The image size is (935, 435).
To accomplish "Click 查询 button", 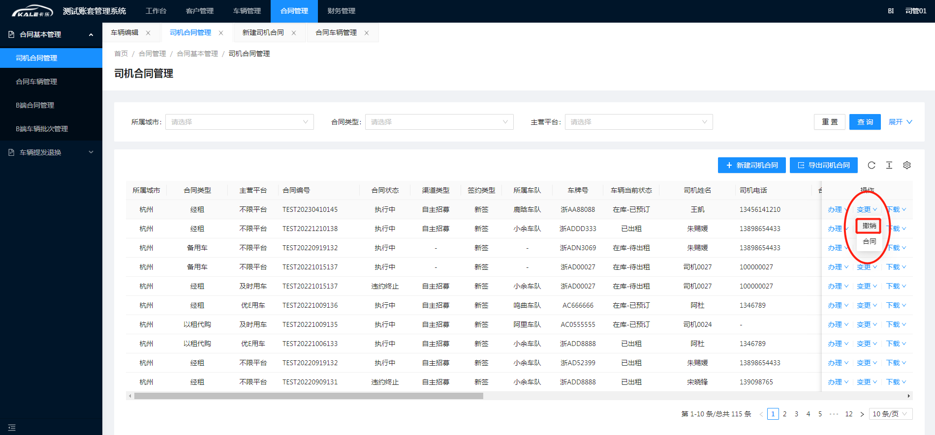I will [865, 122].
